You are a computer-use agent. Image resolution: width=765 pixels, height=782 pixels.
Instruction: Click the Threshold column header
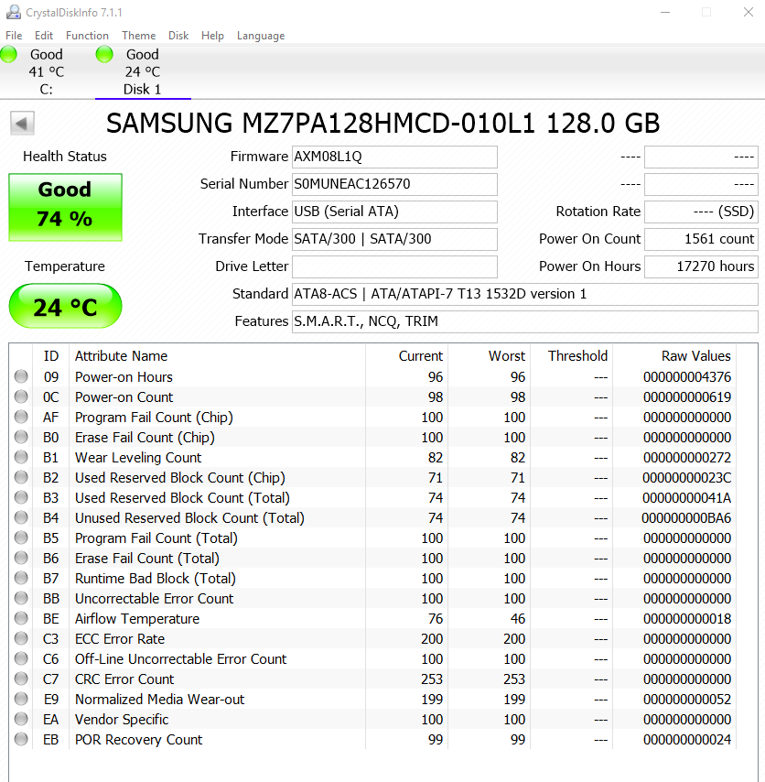(577, 356)
